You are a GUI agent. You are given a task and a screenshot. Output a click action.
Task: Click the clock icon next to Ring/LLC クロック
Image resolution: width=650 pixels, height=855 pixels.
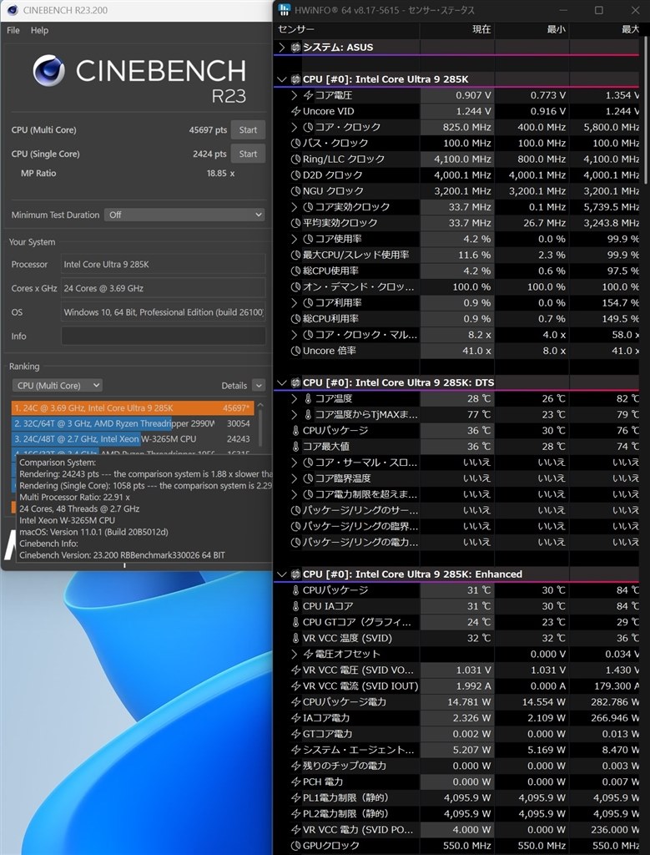pos(296,159)
